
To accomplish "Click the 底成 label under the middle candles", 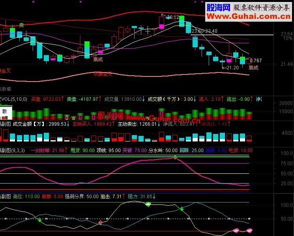I will (x=98, y=59).
